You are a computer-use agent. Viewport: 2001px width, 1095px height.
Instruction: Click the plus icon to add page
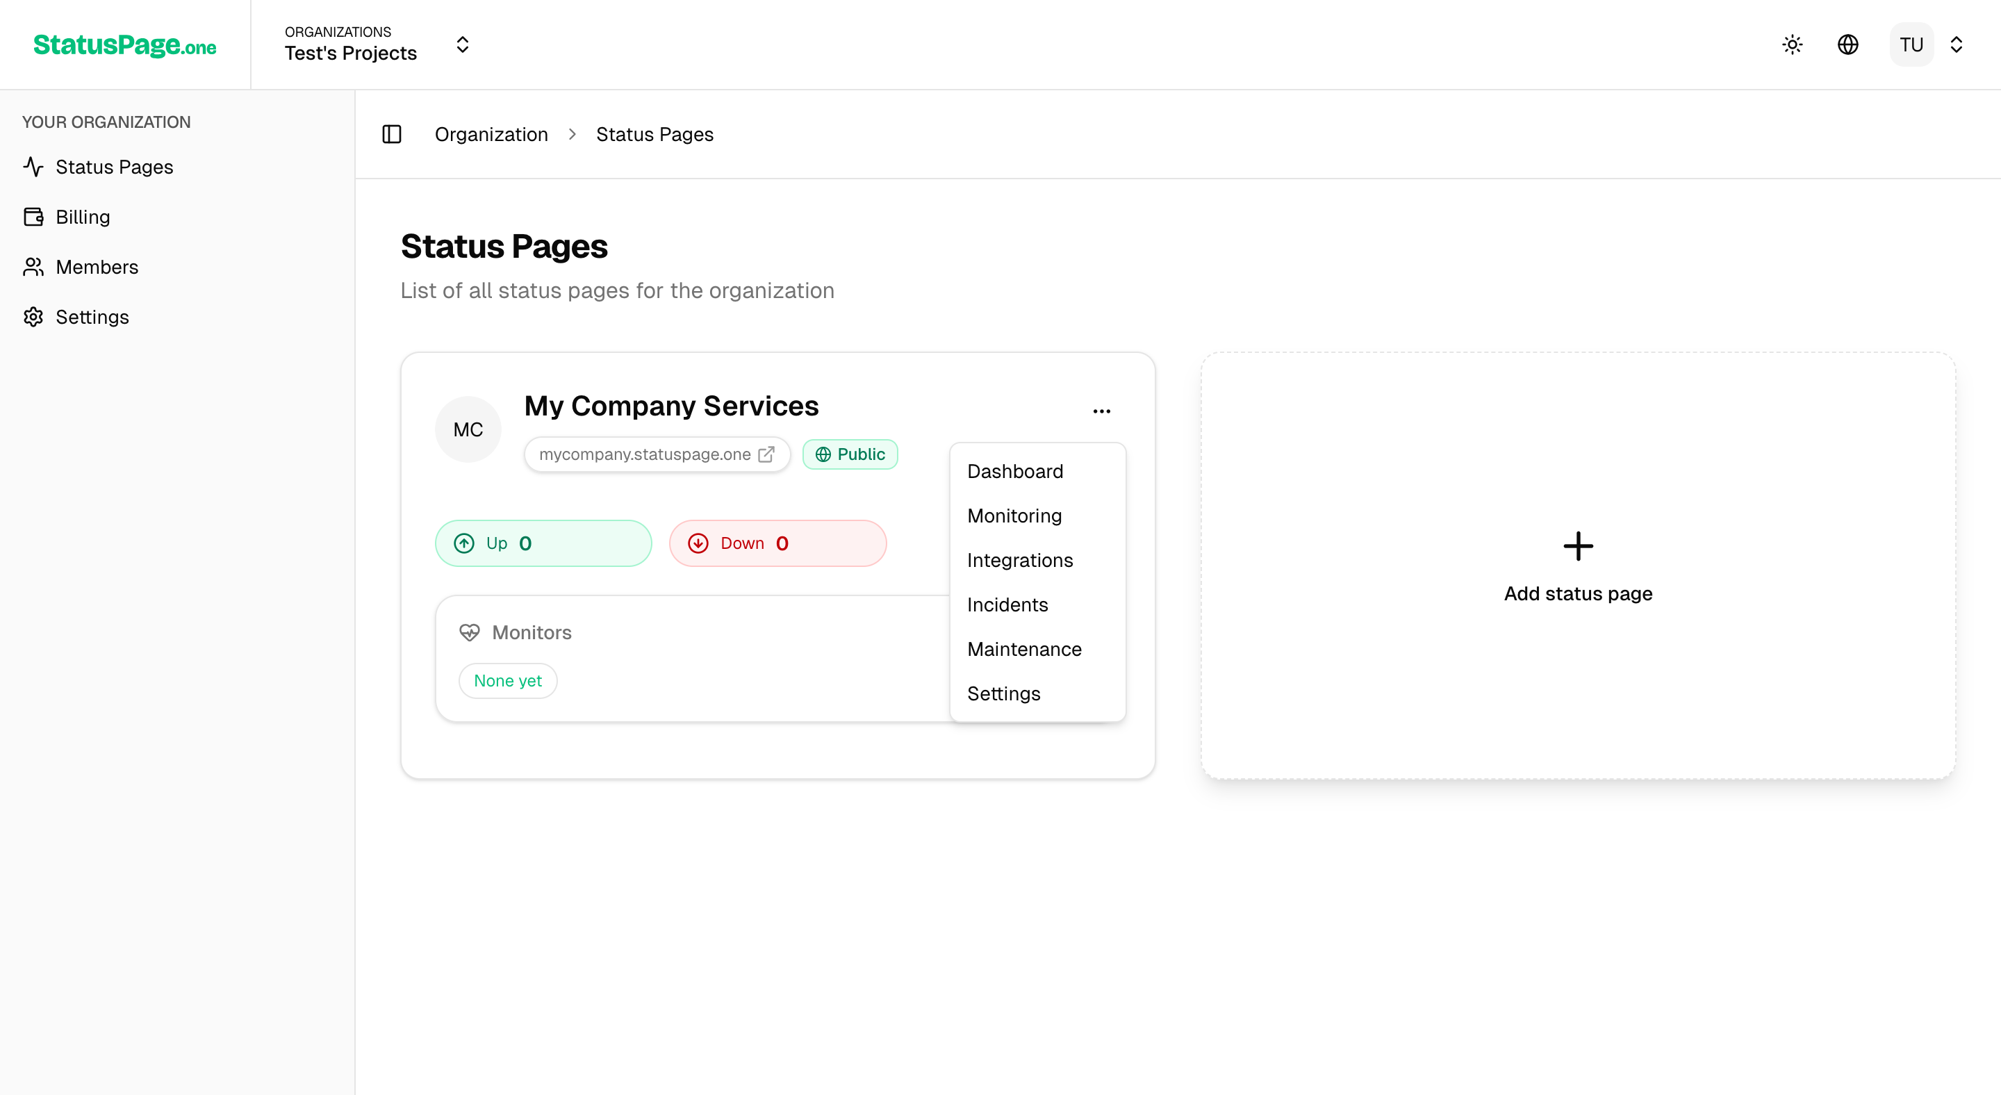point(1578,546)
